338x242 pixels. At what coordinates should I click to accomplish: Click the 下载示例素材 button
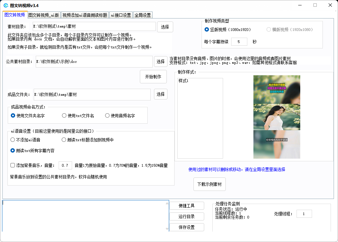point(209,184)
